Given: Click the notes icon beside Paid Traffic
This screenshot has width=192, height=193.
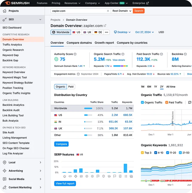Looking at the screenshot, I should (190, 102).
